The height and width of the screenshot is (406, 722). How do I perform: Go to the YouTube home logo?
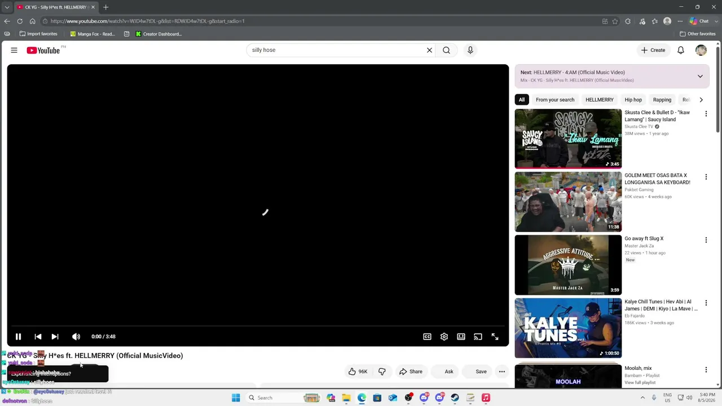coord(43,50)
